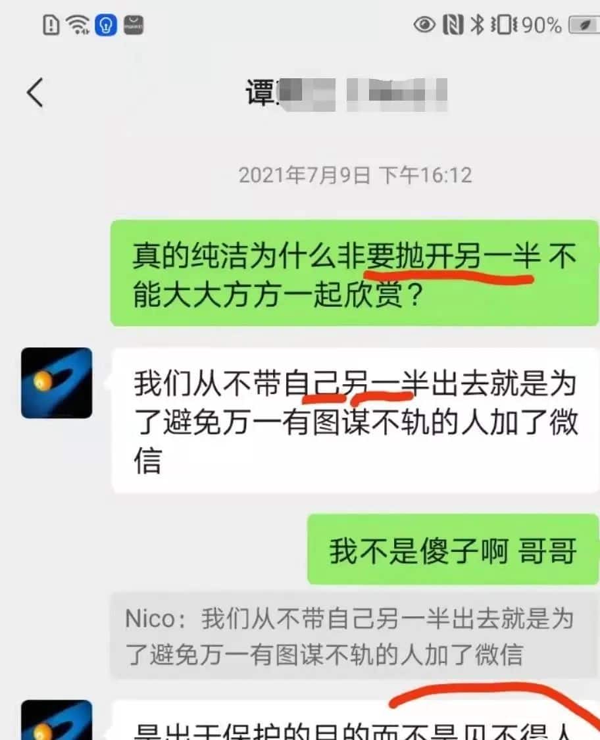Select the white reply about 图谋不轨的人
The width and height of the screenshot is (600, 740).
coord(355,421)
